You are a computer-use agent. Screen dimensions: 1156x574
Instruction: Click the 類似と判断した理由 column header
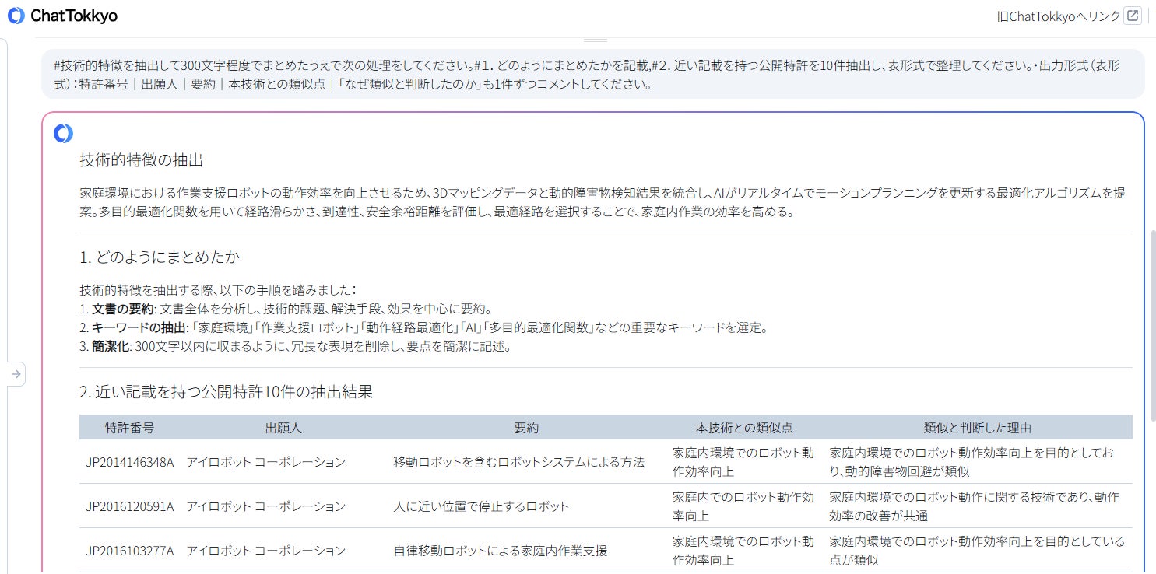pyautogui.click(x=978, y=428)
